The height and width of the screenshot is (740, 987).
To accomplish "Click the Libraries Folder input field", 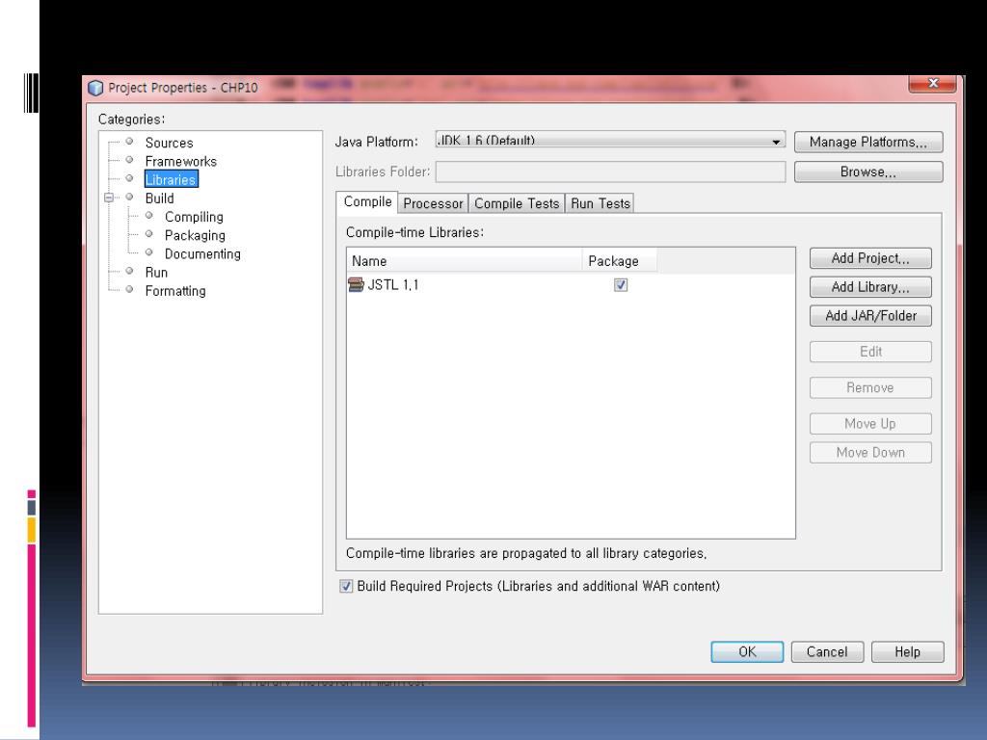I will 610,172.
